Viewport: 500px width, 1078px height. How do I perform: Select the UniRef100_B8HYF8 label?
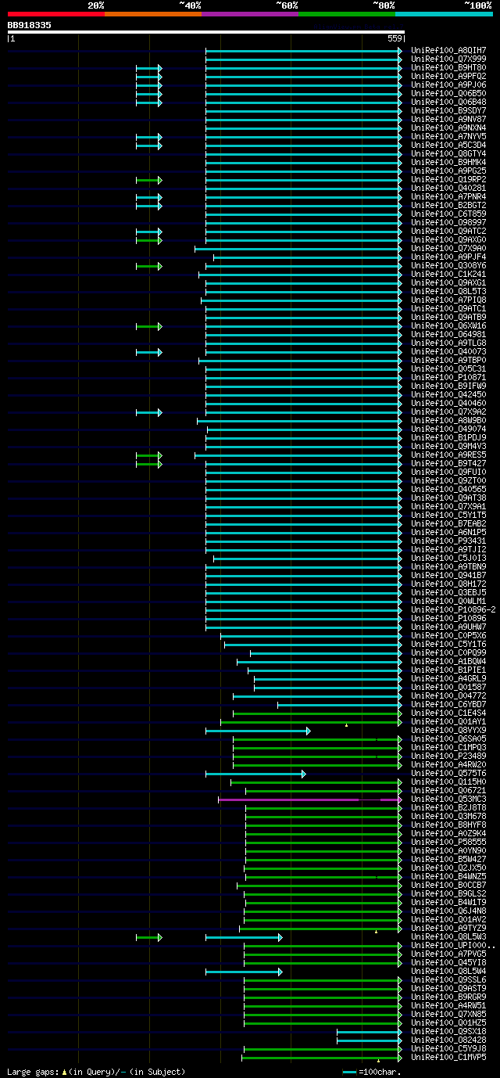(x=449, y=825)
